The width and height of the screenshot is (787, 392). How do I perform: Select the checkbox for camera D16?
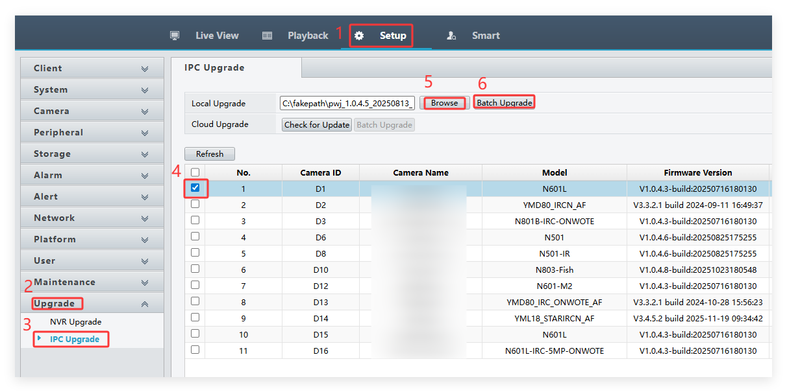pyautogui.click(x=195, y=350)
